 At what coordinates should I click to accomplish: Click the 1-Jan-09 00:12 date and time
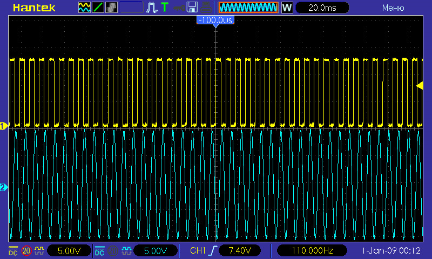(391, 250)
